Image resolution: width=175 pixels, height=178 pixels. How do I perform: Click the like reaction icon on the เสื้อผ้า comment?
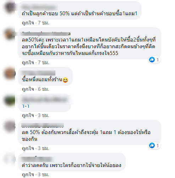[152, 145]
